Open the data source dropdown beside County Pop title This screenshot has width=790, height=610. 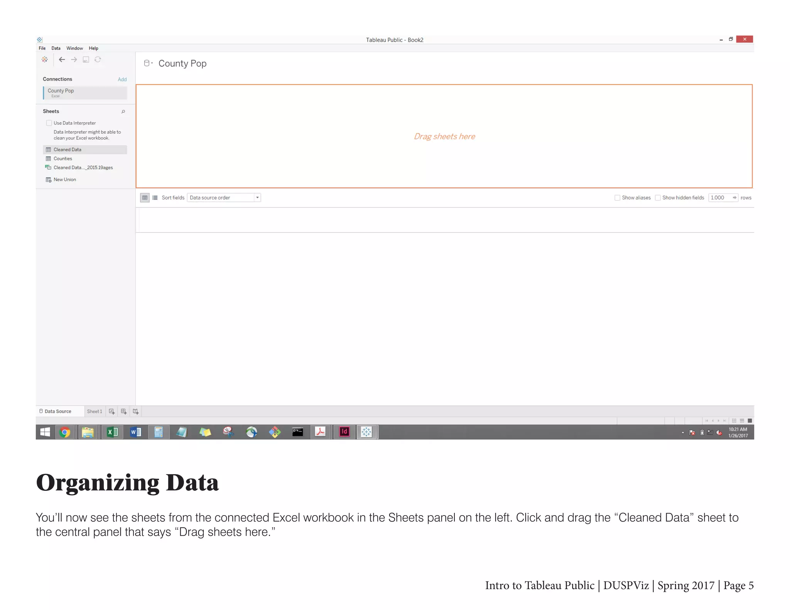pyautogui.click(x=149, y=63)
